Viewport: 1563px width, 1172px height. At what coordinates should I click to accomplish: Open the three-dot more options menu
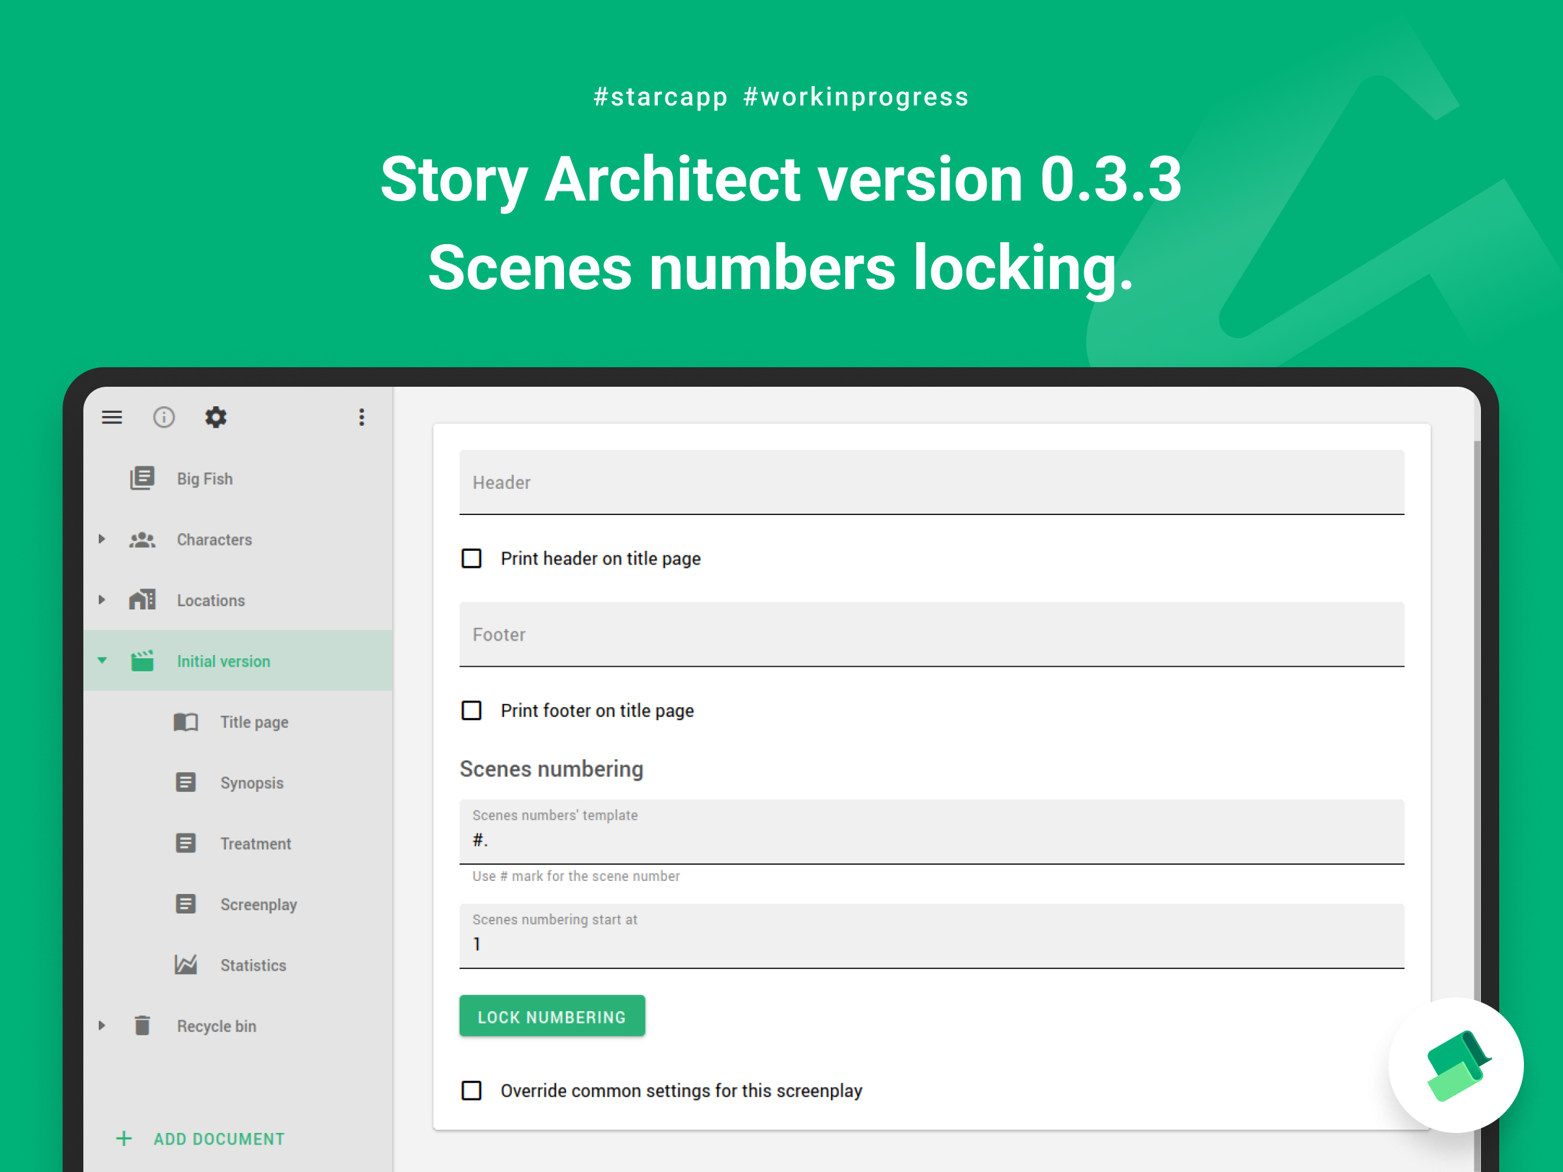[362, 417]
